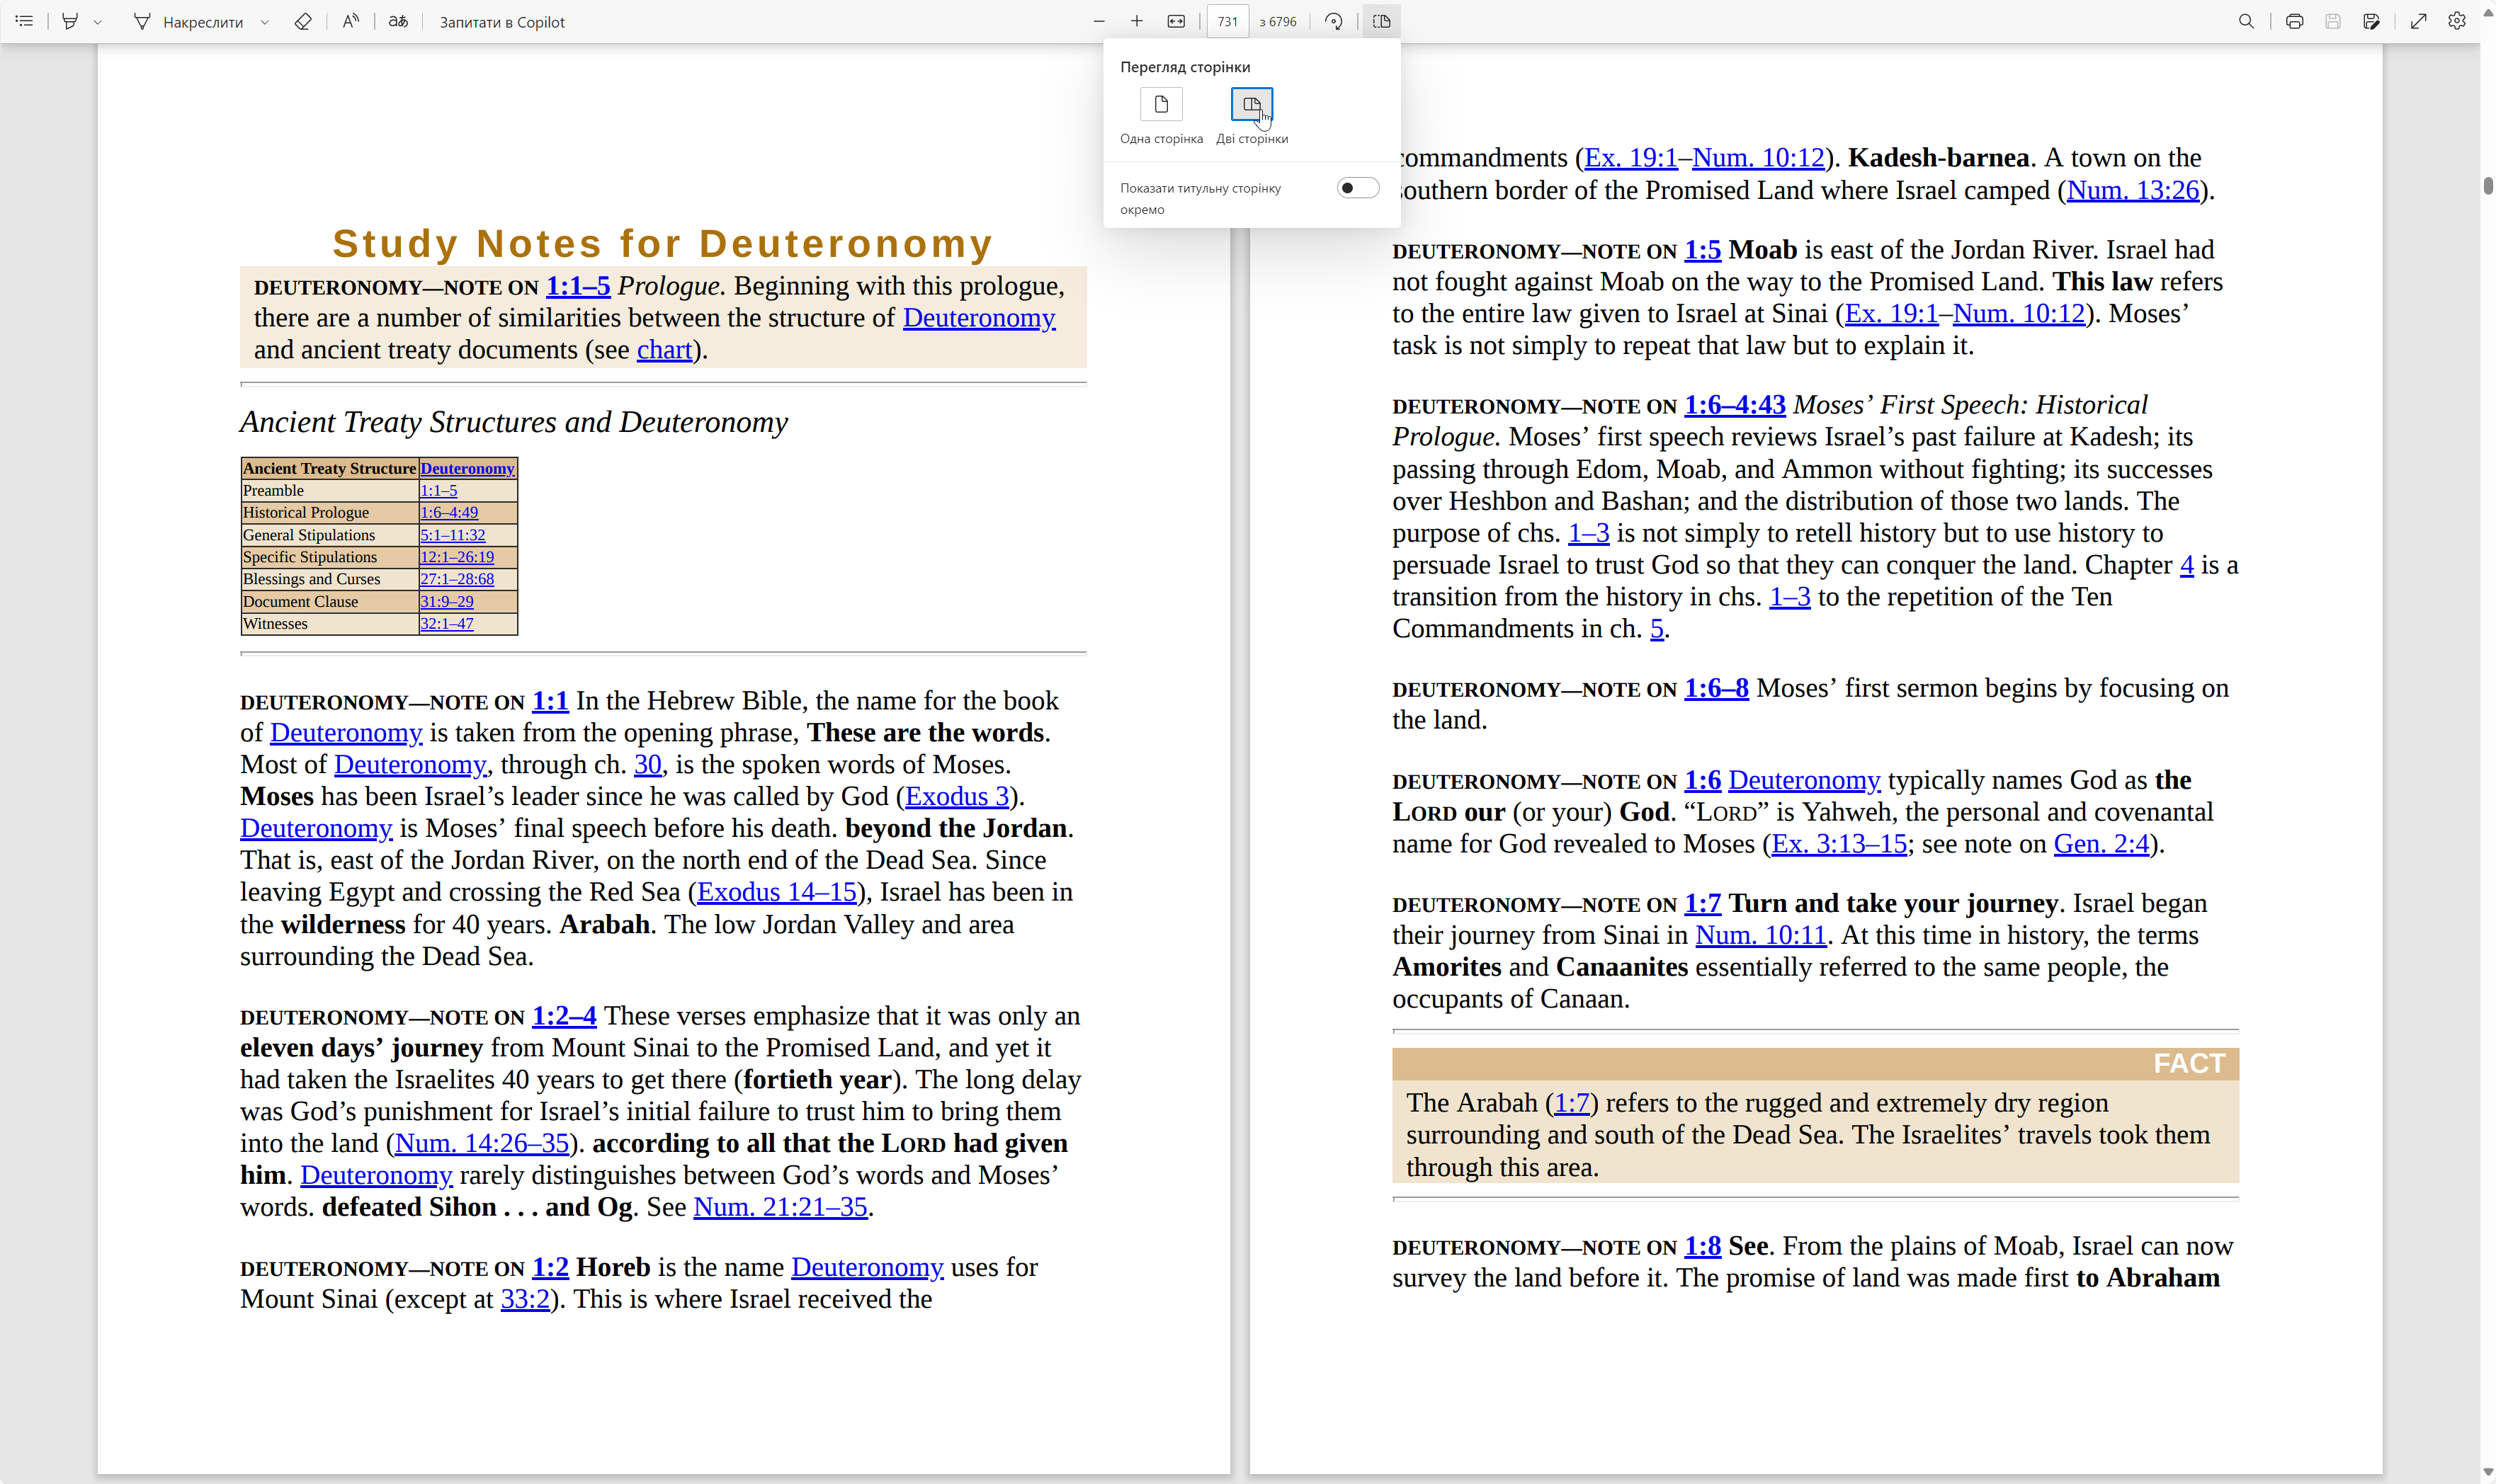Image resolution: width=2496 pixels, height=1484 pixels.
Task: Click chapter 30 link
Action: (x=647, y=765)
